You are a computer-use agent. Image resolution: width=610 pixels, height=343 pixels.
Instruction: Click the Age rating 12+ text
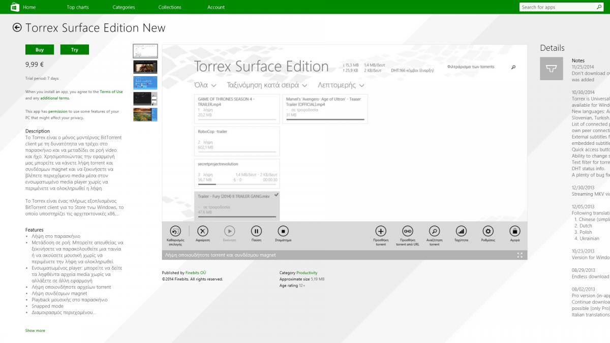292,286
